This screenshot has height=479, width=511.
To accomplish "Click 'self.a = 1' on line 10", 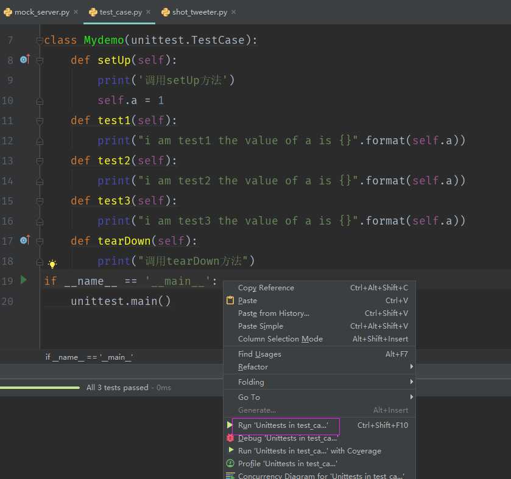I will point(130,100).
